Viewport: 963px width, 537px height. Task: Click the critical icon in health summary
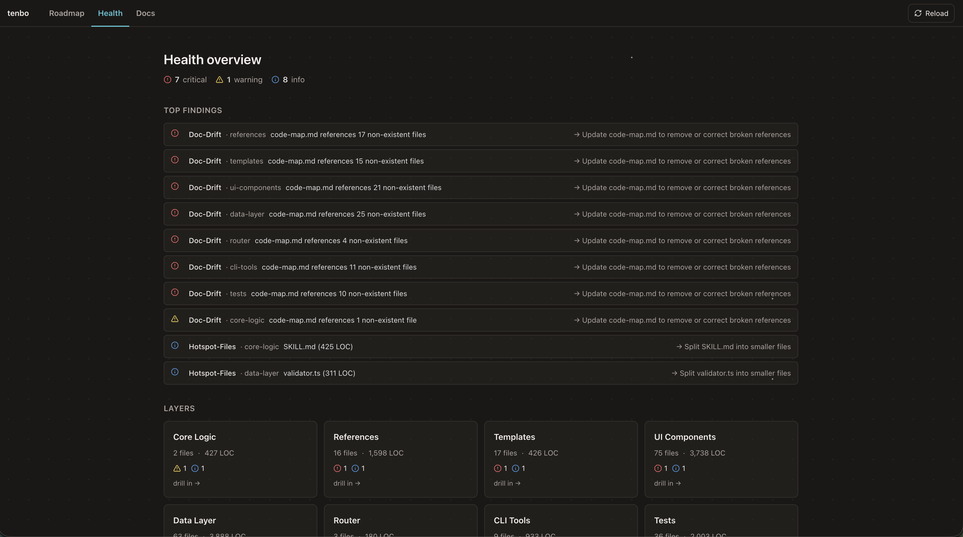(168, 80)
